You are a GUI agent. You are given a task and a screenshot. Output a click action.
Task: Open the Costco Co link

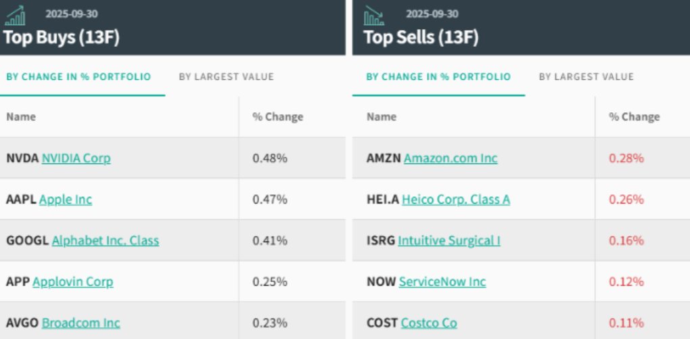click(429, 323)
